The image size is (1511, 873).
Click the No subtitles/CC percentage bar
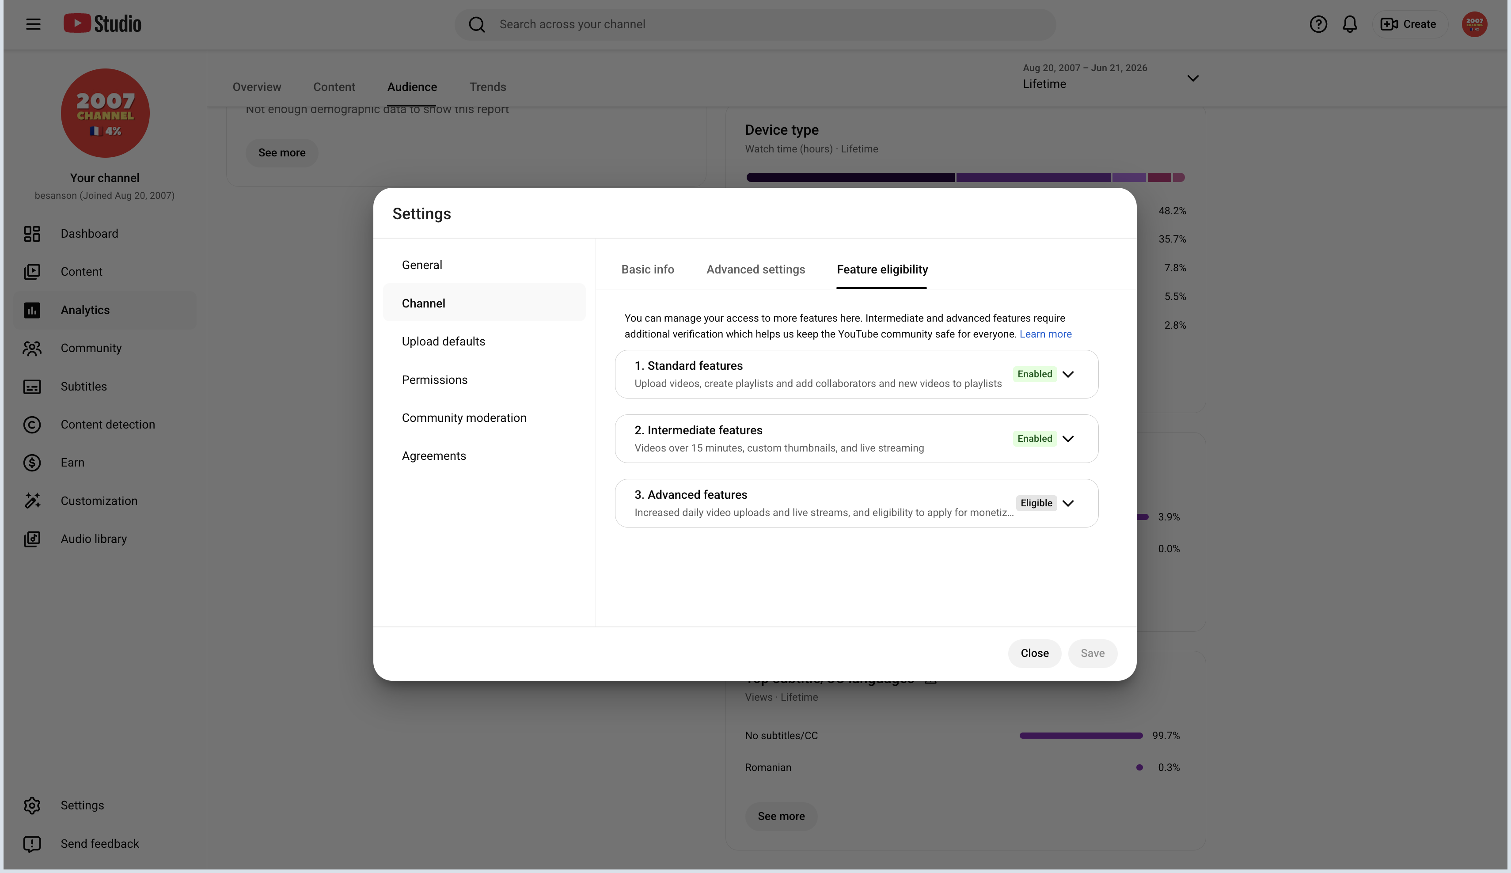tap(1081, 736)
